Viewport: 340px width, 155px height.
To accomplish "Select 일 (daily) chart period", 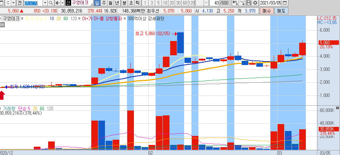I will [97, 3].
